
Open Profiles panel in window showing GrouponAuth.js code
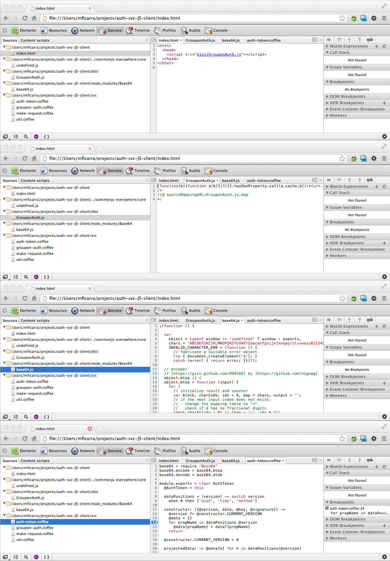pos(165,171)
